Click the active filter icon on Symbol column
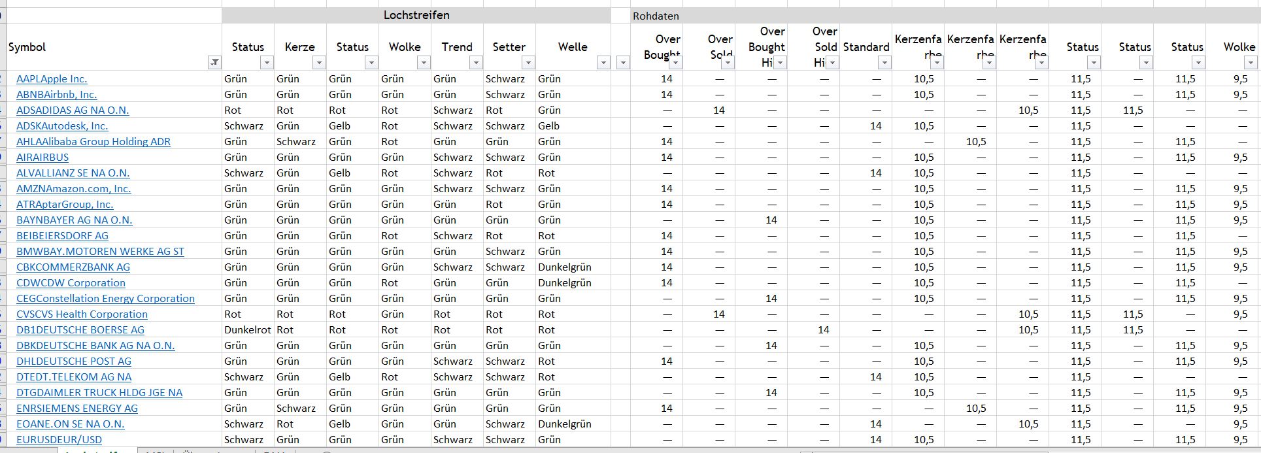1261x453 pixels. coord(214,63)
